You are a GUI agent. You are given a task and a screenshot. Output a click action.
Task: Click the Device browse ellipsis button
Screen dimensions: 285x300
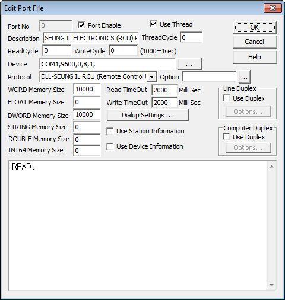click(189, 64)
